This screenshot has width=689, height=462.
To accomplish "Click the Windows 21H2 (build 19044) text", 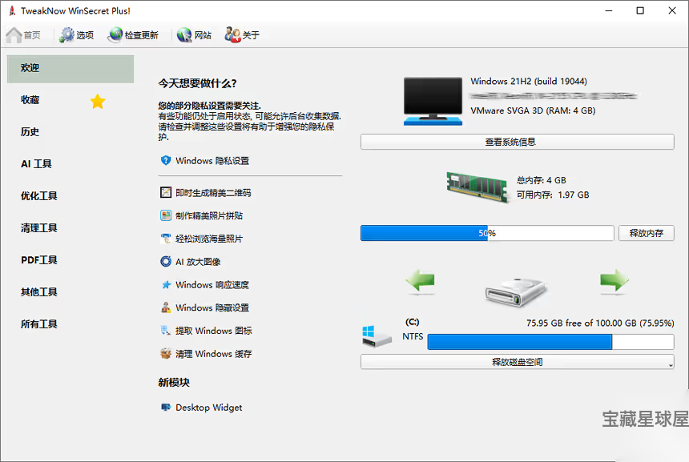I will [x=529, y=81].
